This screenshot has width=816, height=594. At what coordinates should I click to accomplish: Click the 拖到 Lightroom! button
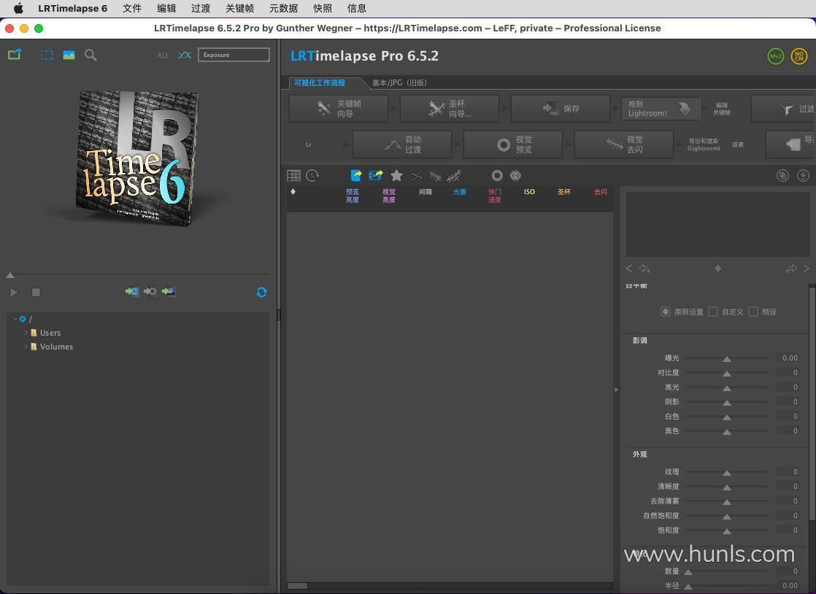pos(661,109)
